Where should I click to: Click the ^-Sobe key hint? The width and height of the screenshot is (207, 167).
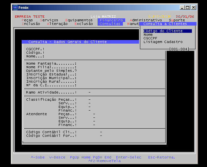click(38, 157)
